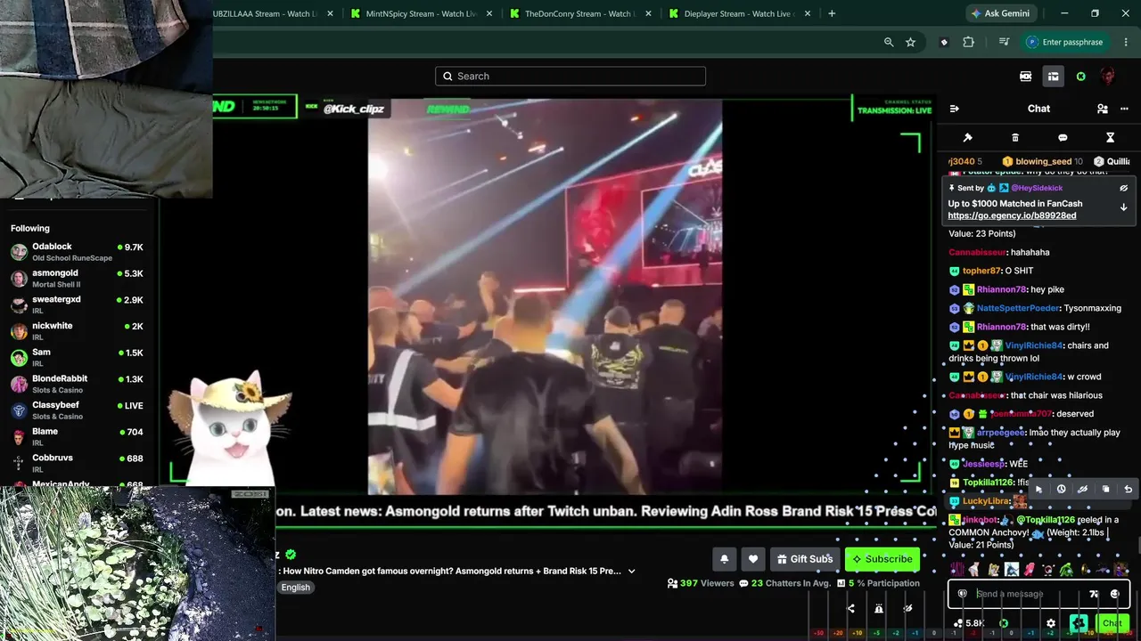Open the go.egency.io pinned link
Image resolution: width=1141 pixels, height=641 pixels.
click(1012, 215)
